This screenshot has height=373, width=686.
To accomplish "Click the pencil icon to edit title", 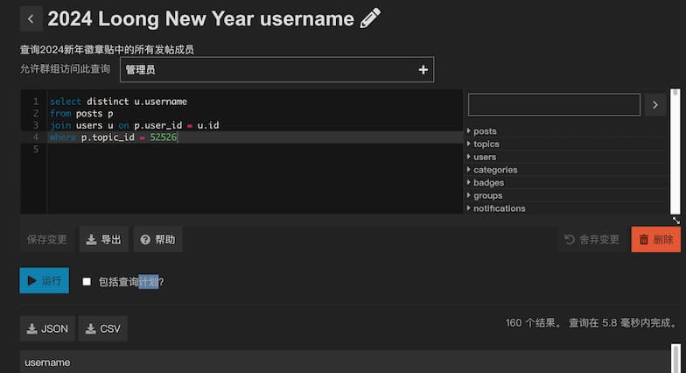I will (370, 18).
